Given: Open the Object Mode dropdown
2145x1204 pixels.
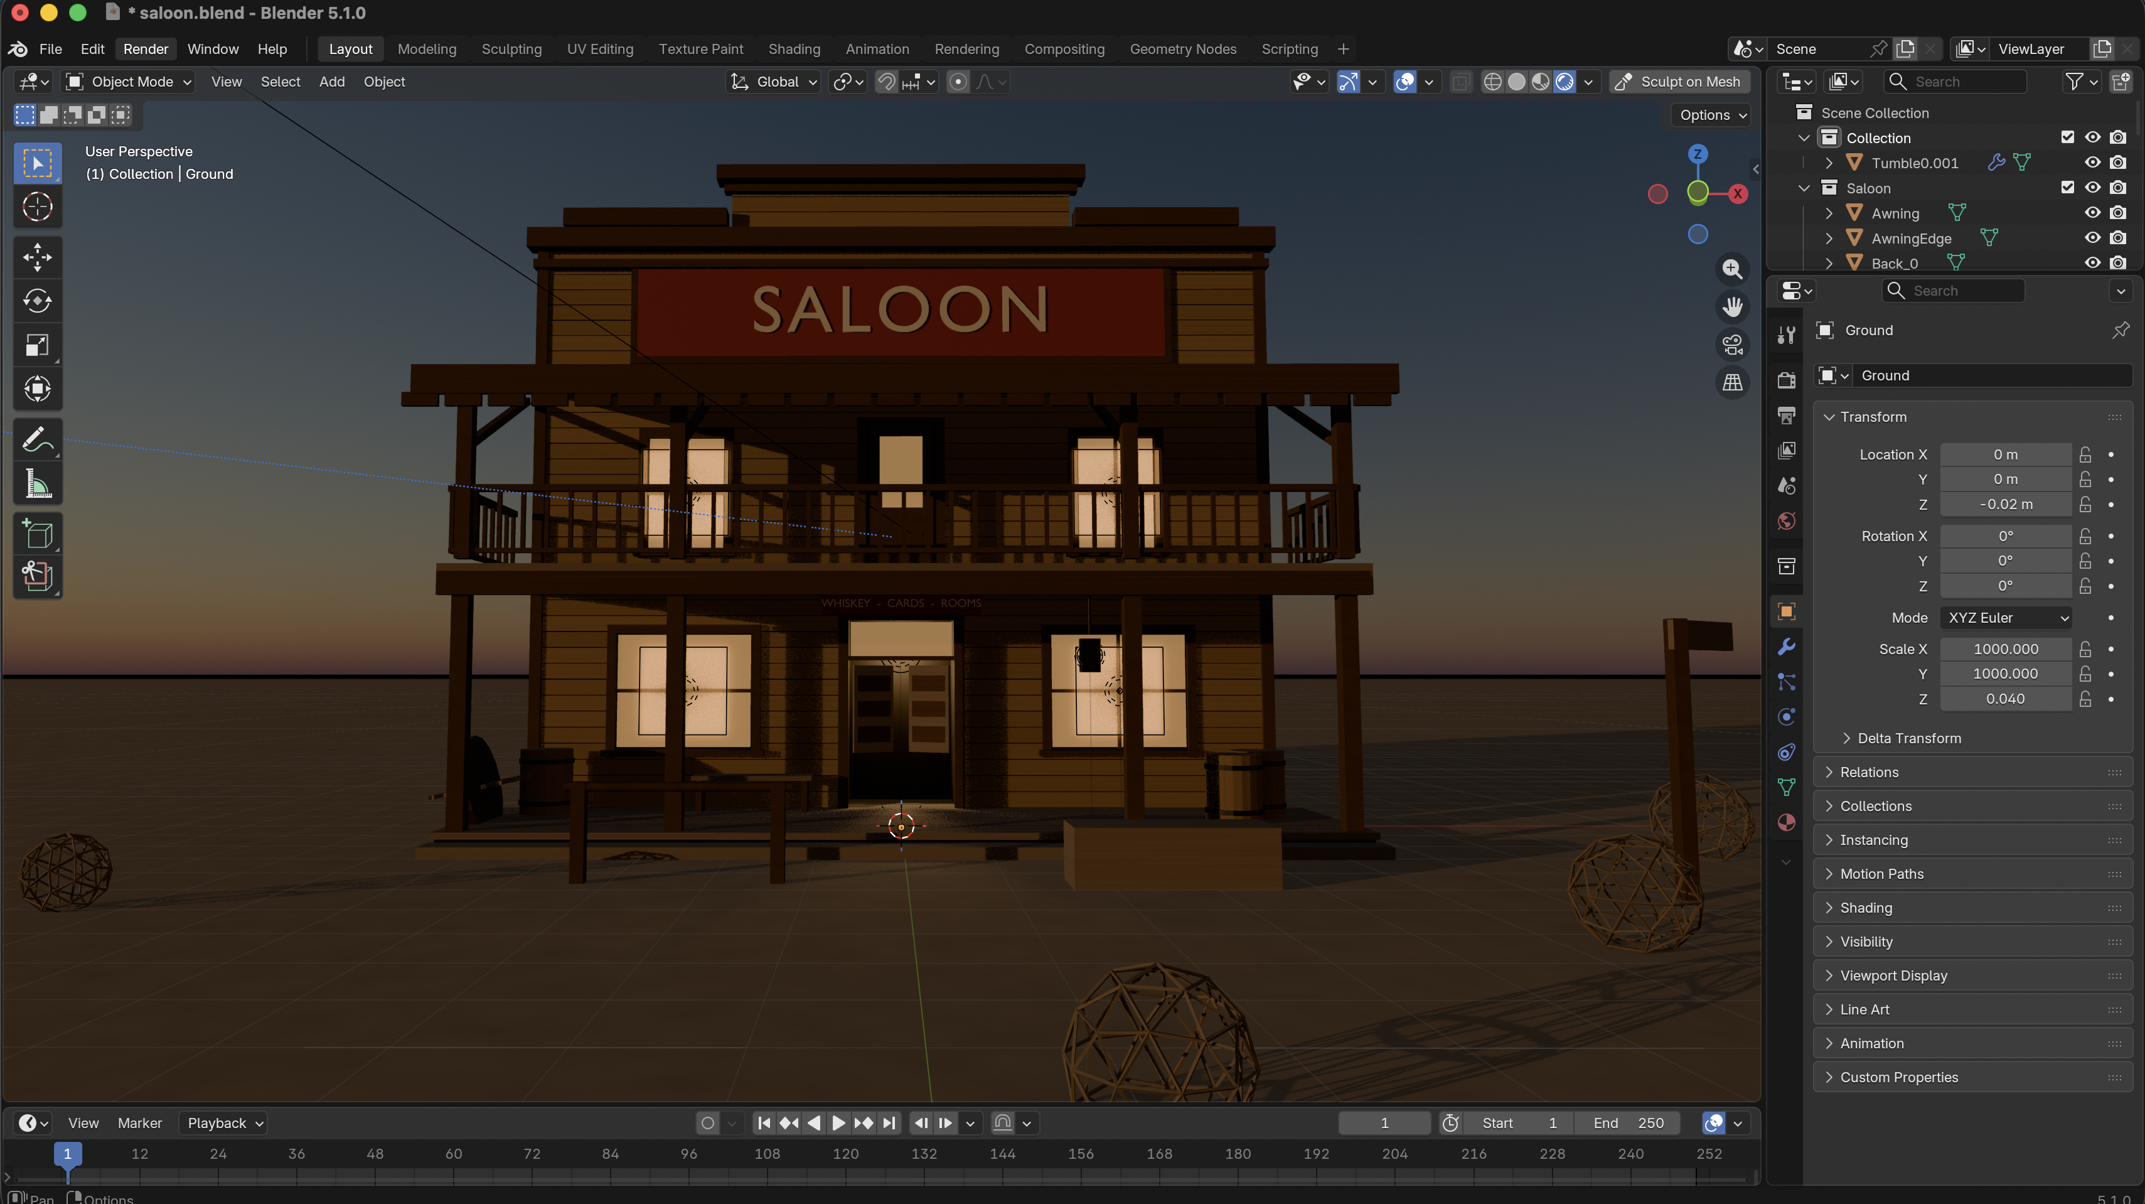Looking at the screenshot, I should tap(130, 82).
